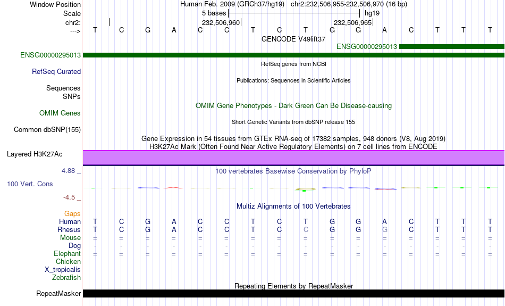Click the Human Feb. 2009 (GRCh37/hg19) text
The image size is (505, 306).
click(x=232, y=4)
